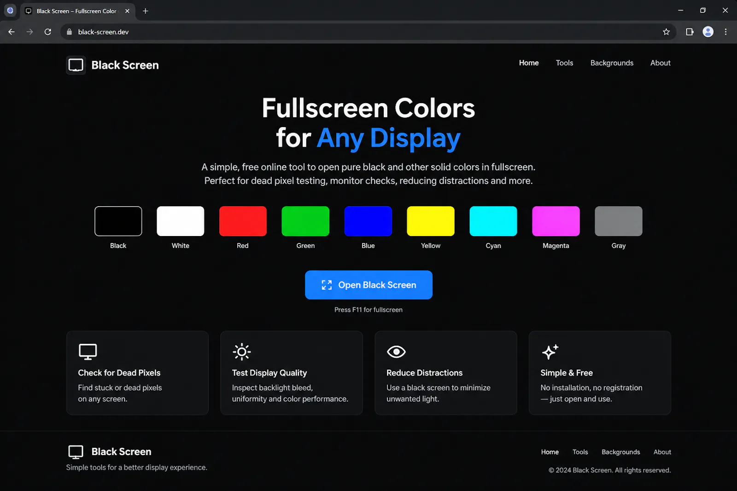Viewport: 737px width, 491px height.
Task: Click the footer Black Screen monitor icon
Action: pos(76,452)
